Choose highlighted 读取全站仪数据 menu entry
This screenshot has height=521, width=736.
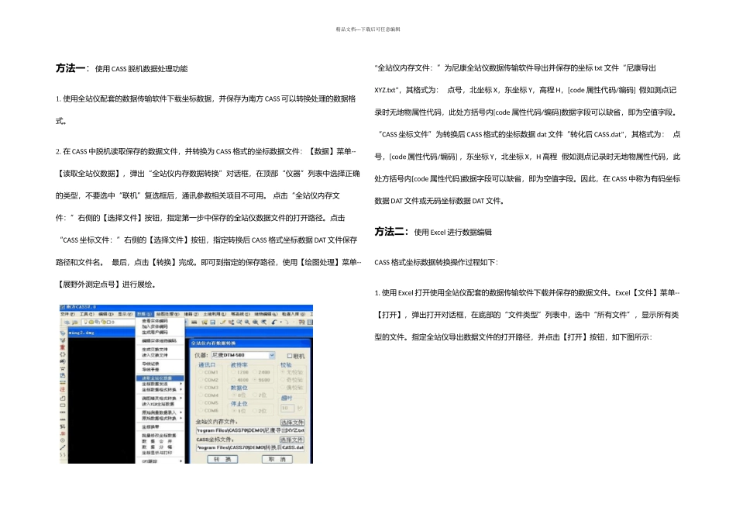160,378
